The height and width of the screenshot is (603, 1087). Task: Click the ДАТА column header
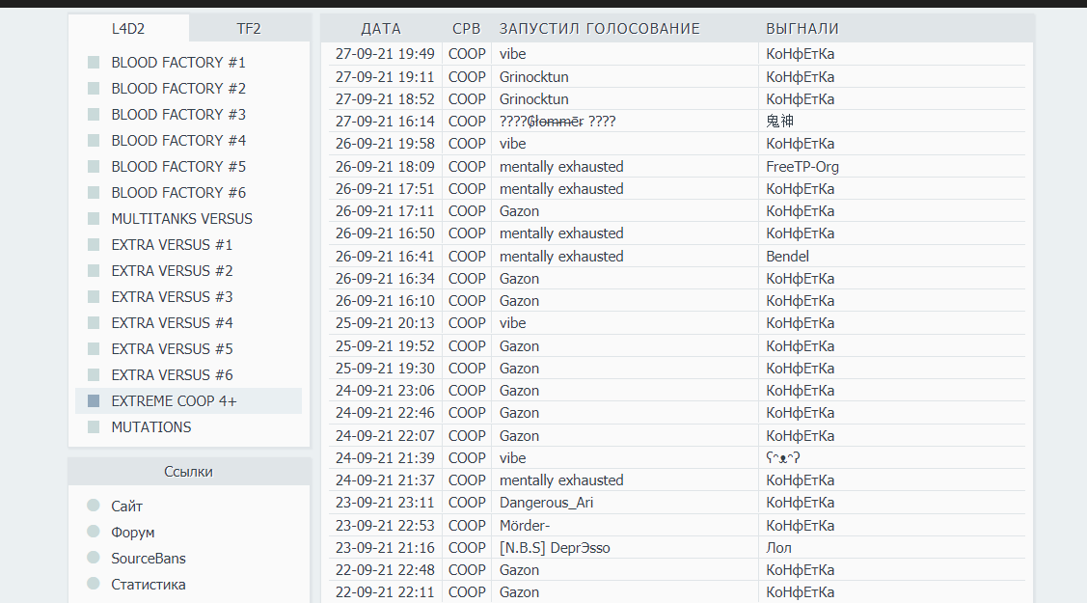[381, 29]
